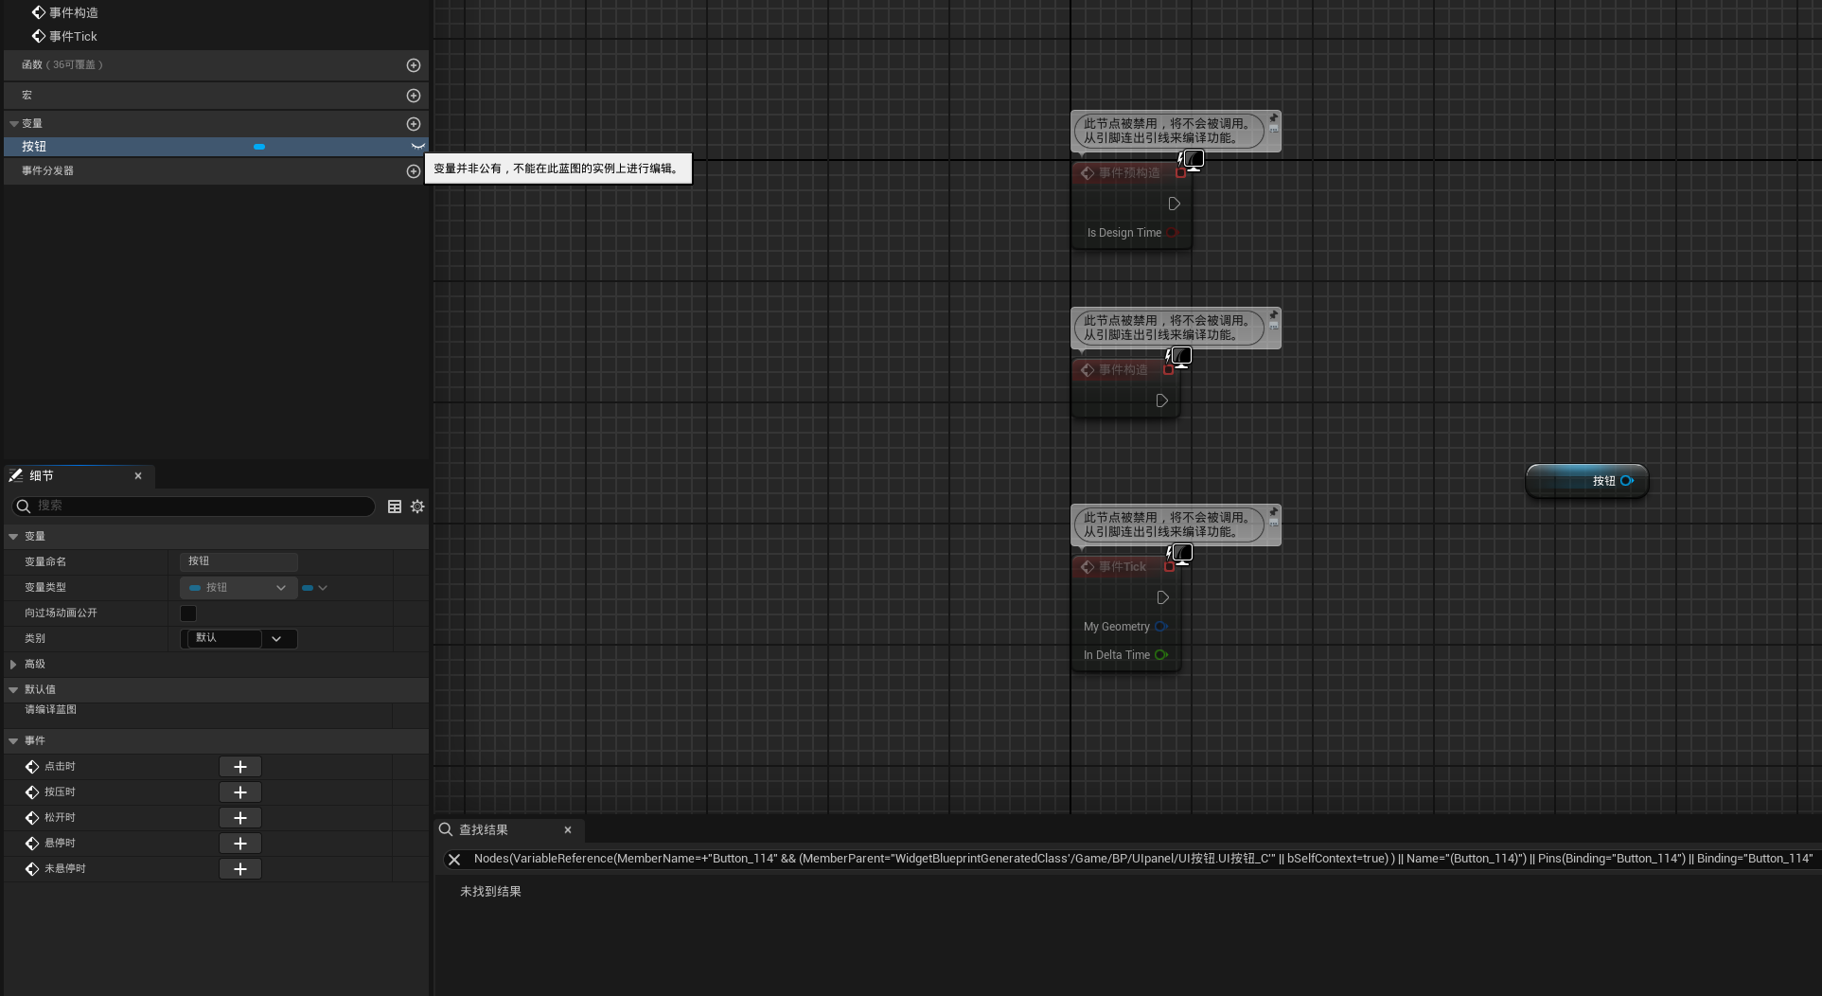
Task: Focus the details search field
Action: coord(193,507)
